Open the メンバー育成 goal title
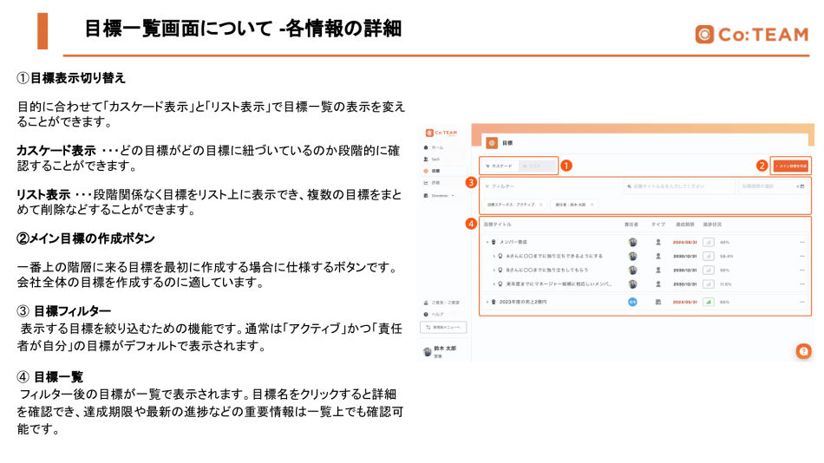This screenshot has width=824, height=463. point(513,242)
